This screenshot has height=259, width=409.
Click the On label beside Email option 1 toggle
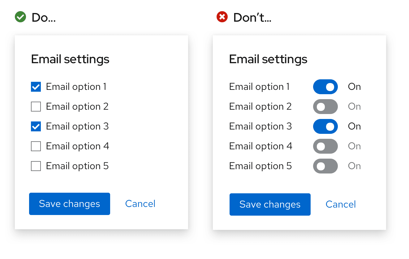(354, 87)
